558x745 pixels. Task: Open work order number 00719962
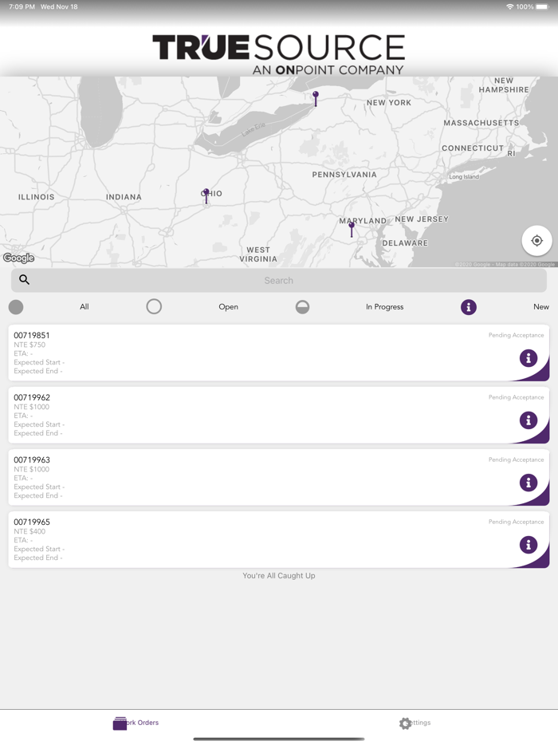pos(32,398)
